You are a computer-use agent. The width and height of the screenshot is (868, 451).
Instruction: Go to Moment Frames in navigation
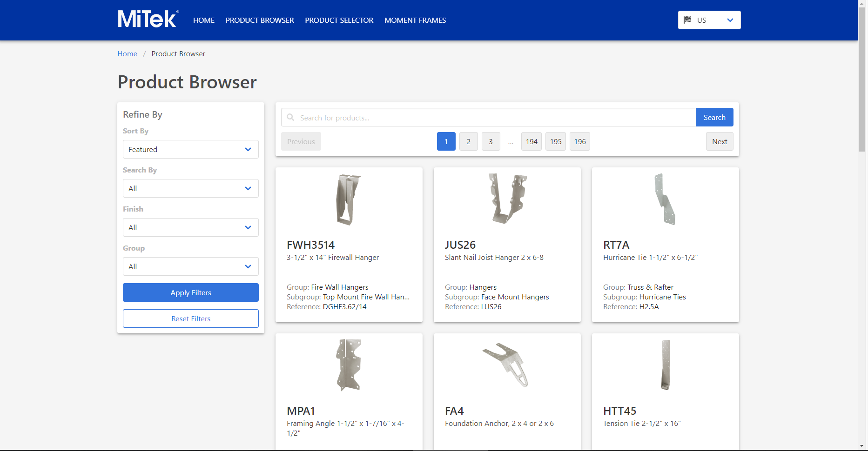(x=415, y=20)
